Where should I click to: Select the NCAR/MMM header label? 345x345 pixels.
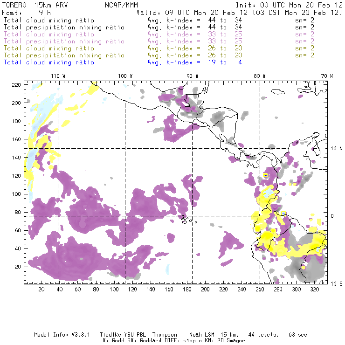[121, 4]
